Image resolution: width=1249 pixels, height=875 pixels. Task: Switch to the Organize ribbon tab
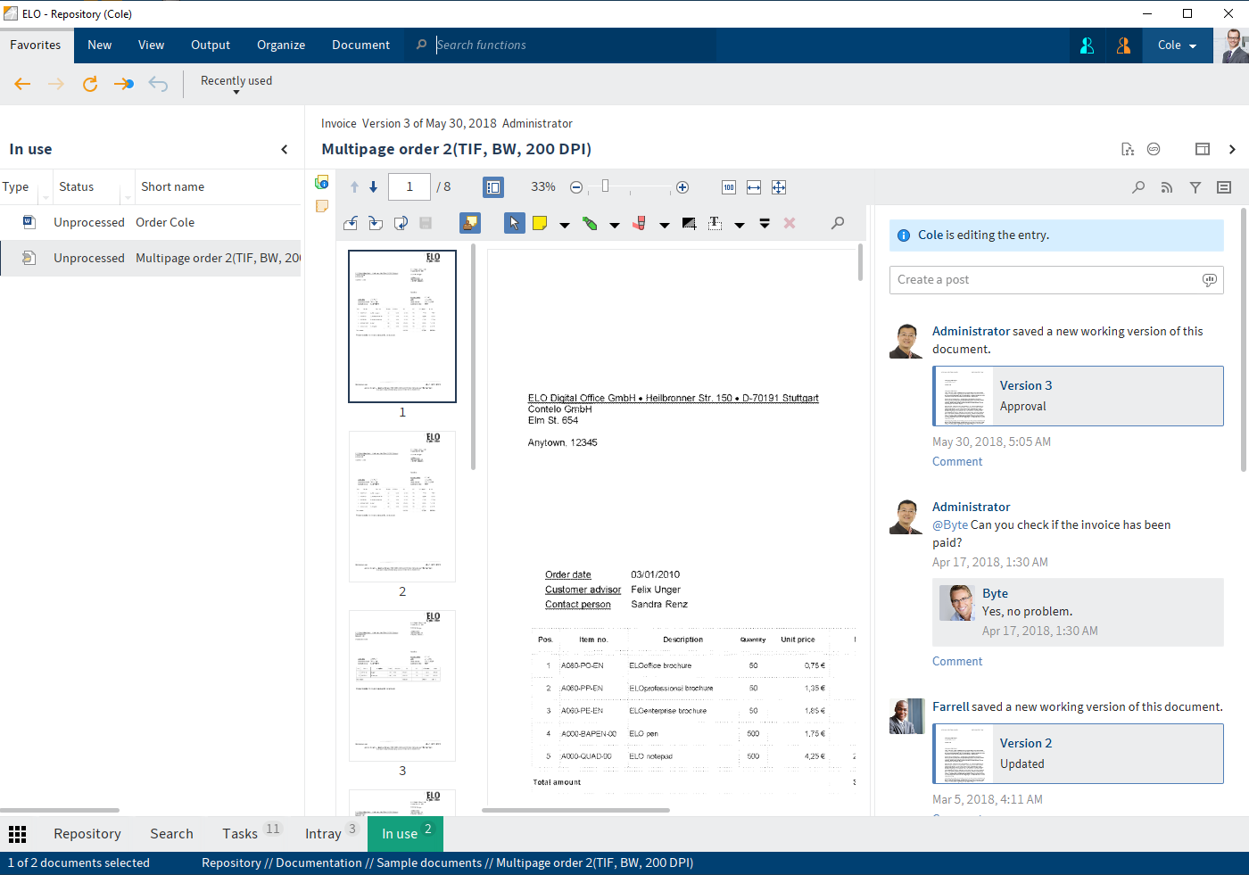click(281, 45)
